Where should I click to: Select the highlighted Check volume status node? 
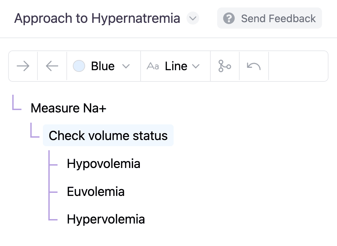click(108, 136)
